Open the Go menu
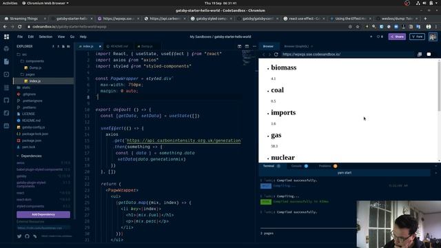This screenshot has height=248, width=441. tap(72, 37)
